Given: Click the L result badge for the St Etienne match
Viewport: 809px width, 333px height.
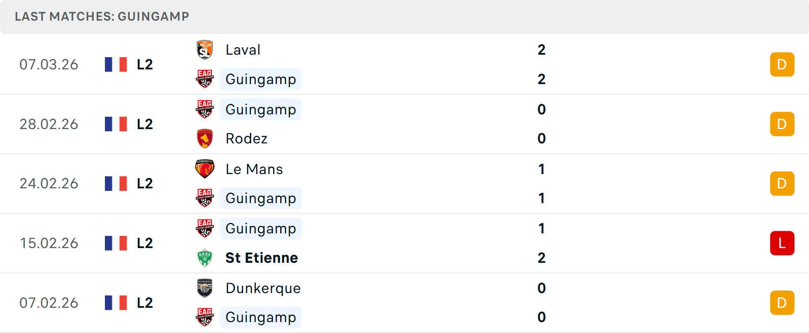Looking at the screenshot, I should pyautogui.click(x=782, y=243).
